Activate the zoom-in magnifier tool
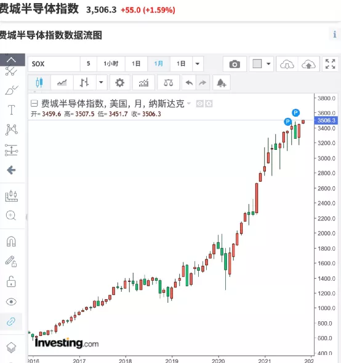Screen dimensions: 341x363 [10, 216]
